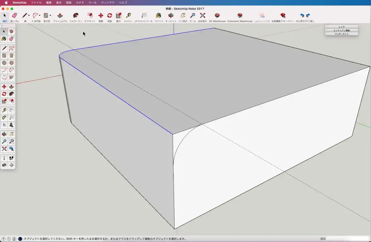Expand the コンポーネント panel
This screenshot has height=242, width=371.
[x=341, y=34]
